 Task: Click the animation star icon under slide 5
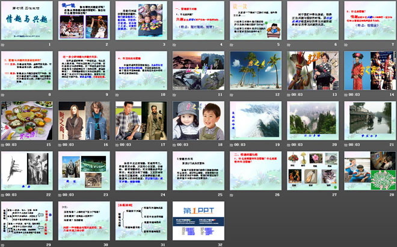pyautogui.click(x=232, y=45)
